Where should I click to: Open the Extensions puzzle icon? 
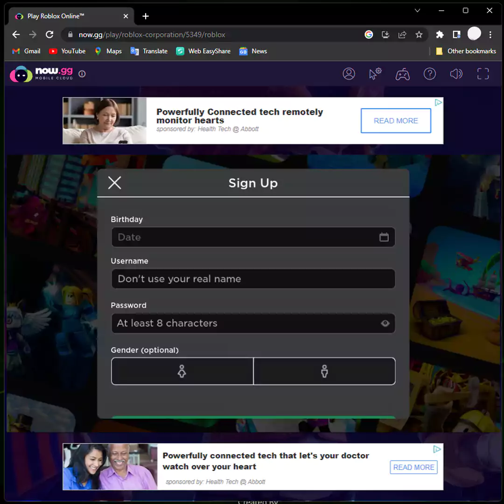coord(440,35)
